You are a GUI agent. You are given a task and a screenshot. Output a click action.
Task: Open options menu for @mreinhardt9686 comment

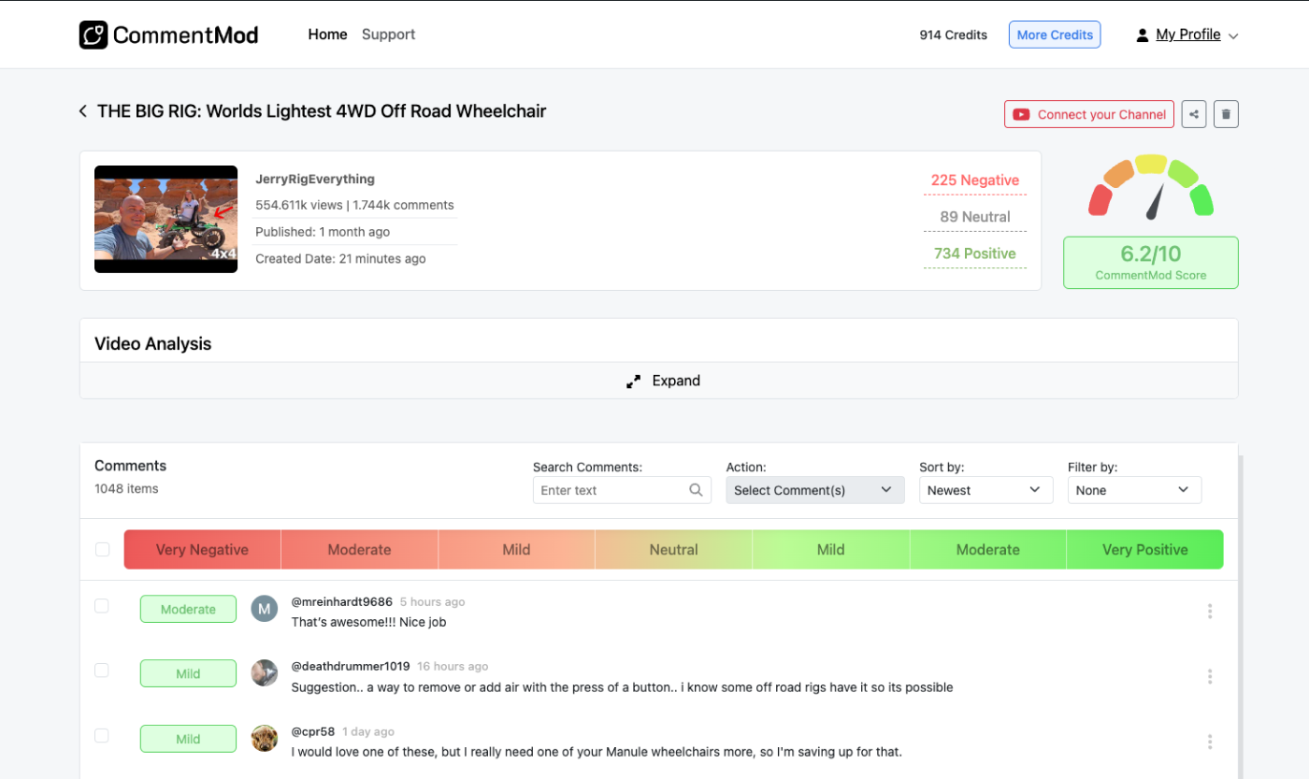(1209, 611)
